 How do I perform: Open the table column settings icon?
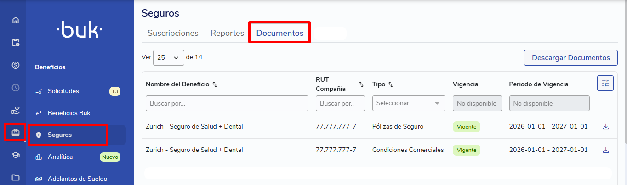pyautogui.click(x=605, y=83)
